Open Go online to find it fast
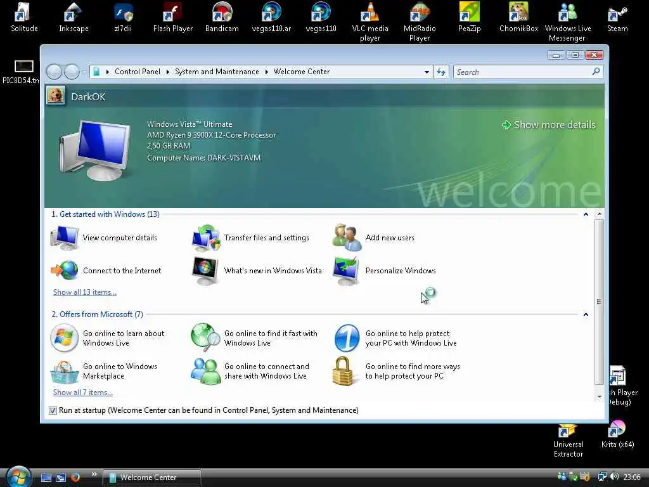The image size is (649, 487). (254, 338)
